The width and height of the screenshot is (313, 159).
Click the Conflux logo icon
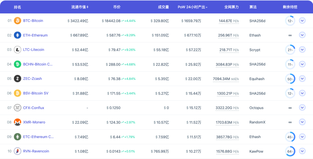(x=18, y=108)
